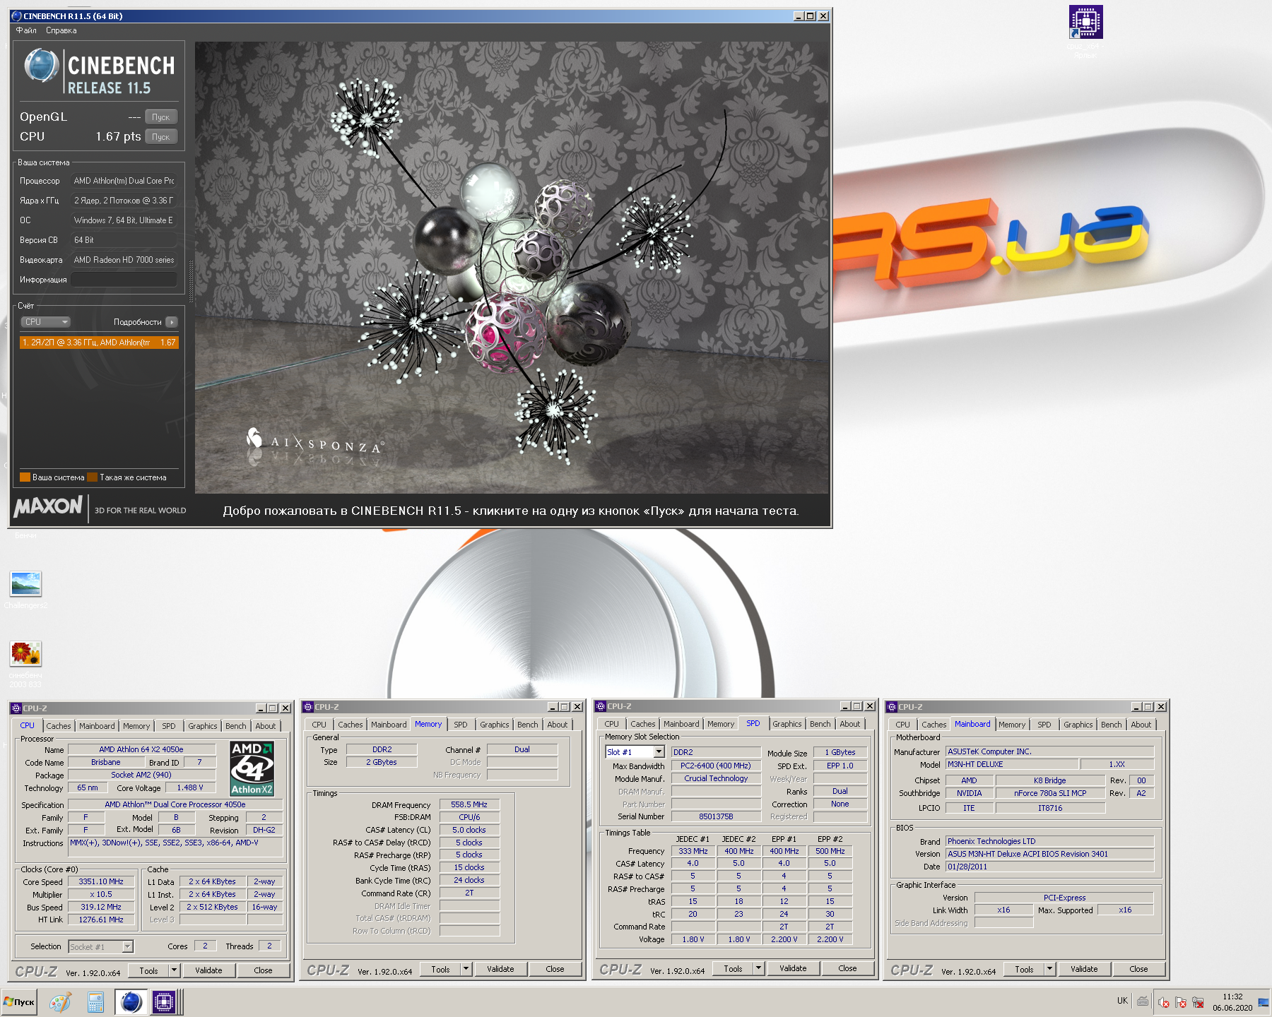Run the OpenGL test with its Пуск button
Screen dimensions: 1272x1017
pos(161,117)
